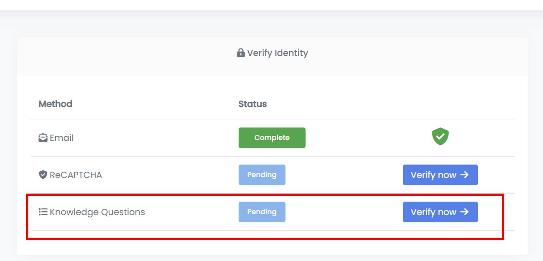This screenshot has width=543, height=261.
Task: Click the arrow on Knowledge Questions' Verify now
Action: click(464, 212)
